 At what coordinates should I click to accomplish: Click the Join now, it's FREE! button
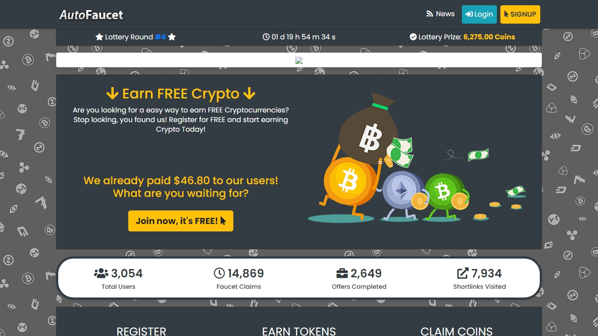click(x=181, y=221)
